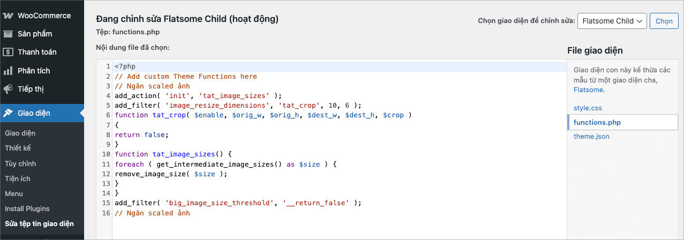Click the Giao diện paintbrush icon

coord(8,113)
